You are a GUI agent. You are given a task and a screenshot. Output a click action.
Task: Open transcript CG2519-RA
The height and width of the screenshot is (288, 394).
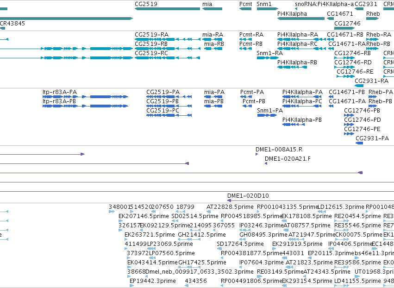point(152,35)
